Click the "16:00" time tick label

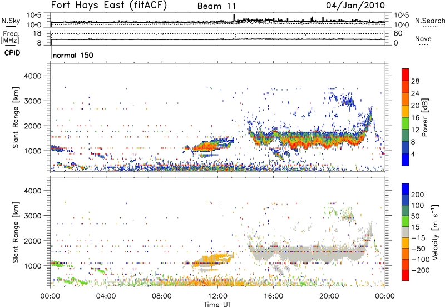[x=273, y=296]
